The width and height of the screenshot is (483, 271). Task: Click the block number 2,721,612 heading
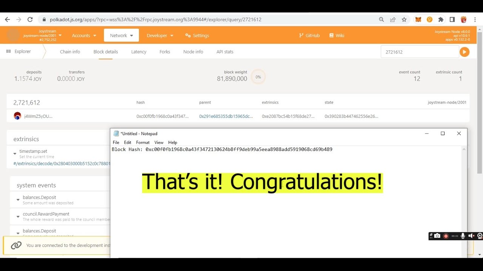[26, 102]
